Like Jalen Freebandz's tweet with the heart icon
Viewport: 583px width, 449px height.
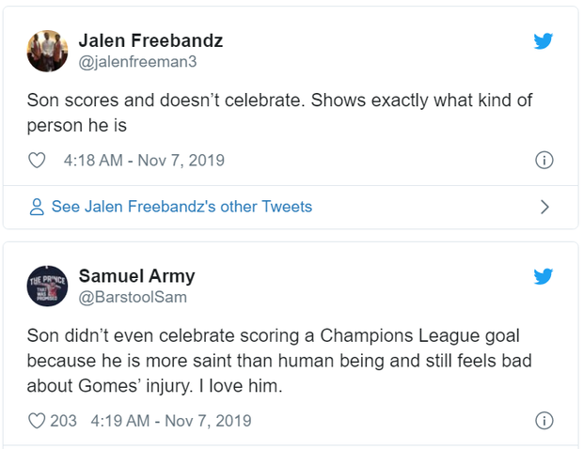click(x=38, y=161)
